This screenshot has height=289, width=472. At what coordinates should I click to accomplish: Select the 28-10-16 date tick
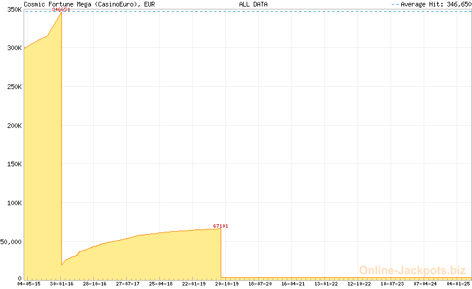coord(94,284)
